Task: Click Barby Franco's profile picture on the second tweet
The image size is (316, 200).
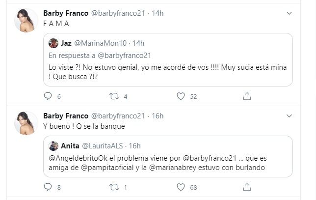Action: click(26, 123)
